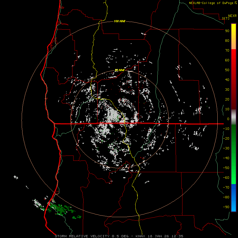238x238 pixels.
Task: Click the "STORM RELATIVE VELOCITY 0.5 DEG" caption
Action: point(91,236)
